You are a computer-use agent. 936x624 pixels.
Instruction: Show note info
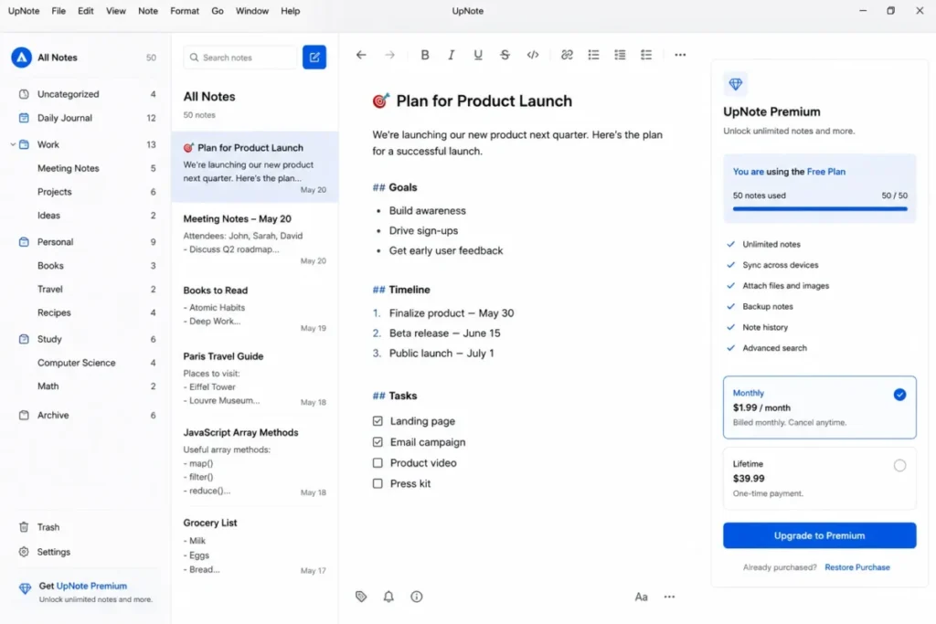(x=417, y=597)
